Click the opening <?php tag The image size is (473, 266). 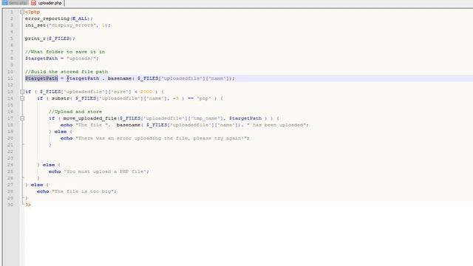point(33,12)
